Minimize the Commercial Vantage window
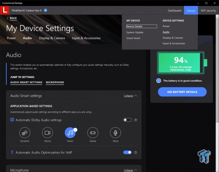The width and height of the screenshot is (219, 172). [x=198, y=3]
